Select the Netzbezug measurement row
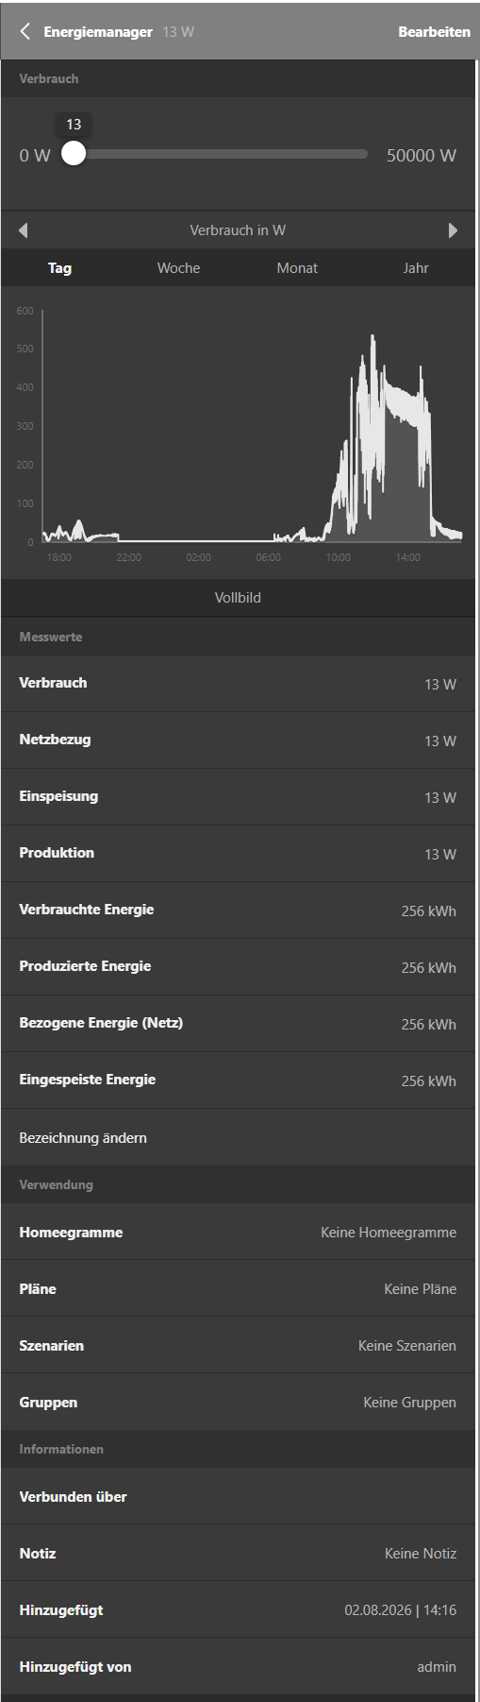The height and width of the screenshot is (1702, 480). click(238, 740)
